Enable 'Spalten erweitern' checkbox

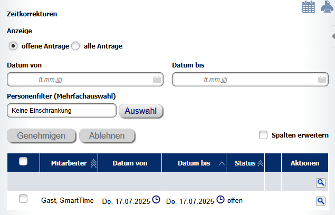pos(263,135)
